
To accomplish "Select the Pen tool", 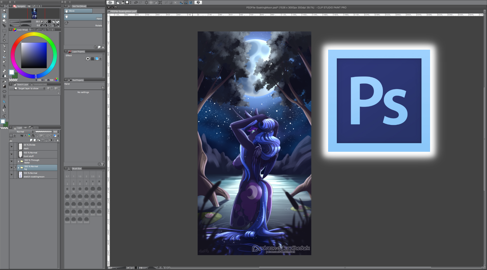I will [x=4, y=46].
